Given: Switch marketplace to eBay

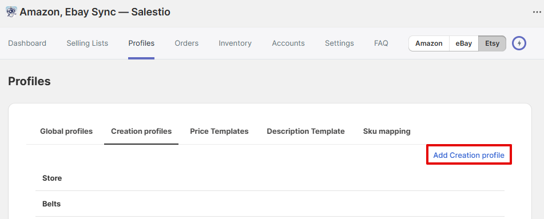Looking at the screenshot, I should point(464,43).
